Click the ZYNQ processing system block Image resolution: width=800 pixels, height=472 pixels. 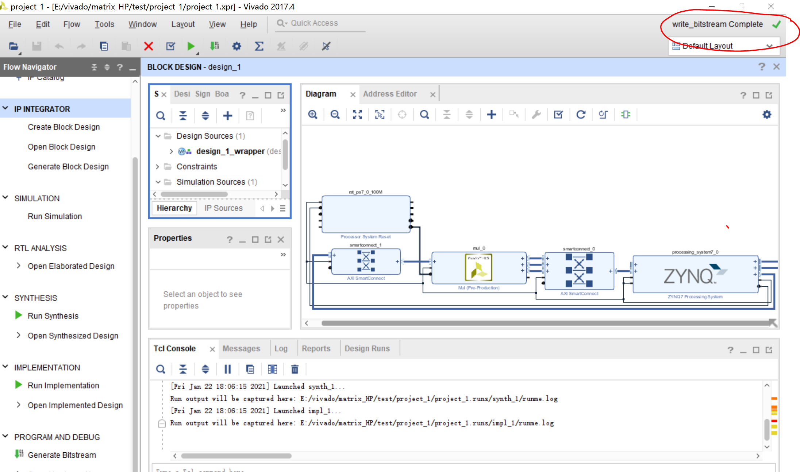(695, 274)
